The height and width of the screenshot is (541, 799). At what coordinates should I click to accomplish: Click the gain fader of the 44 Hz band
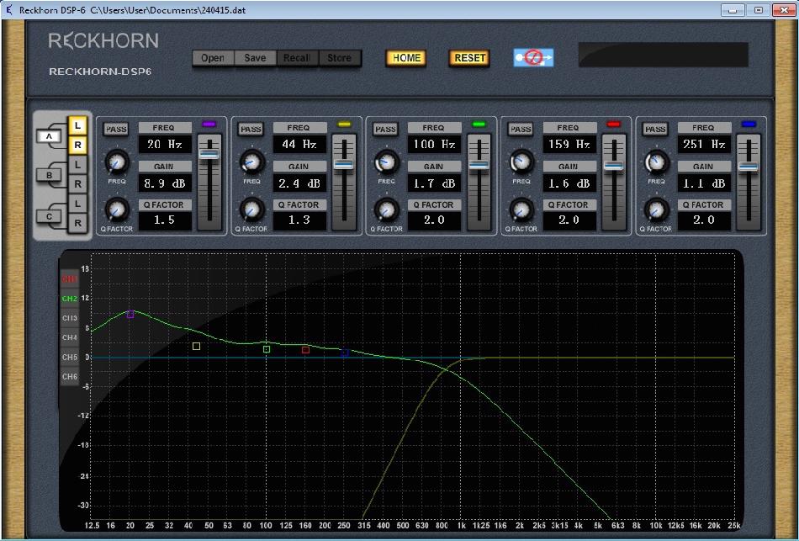(343, 164)
